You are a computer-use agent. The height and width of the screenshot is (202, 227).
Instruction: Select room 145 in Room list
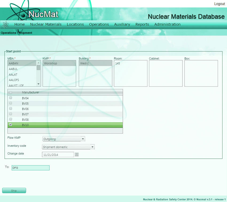pyautogui.click(x=118, y=63)
